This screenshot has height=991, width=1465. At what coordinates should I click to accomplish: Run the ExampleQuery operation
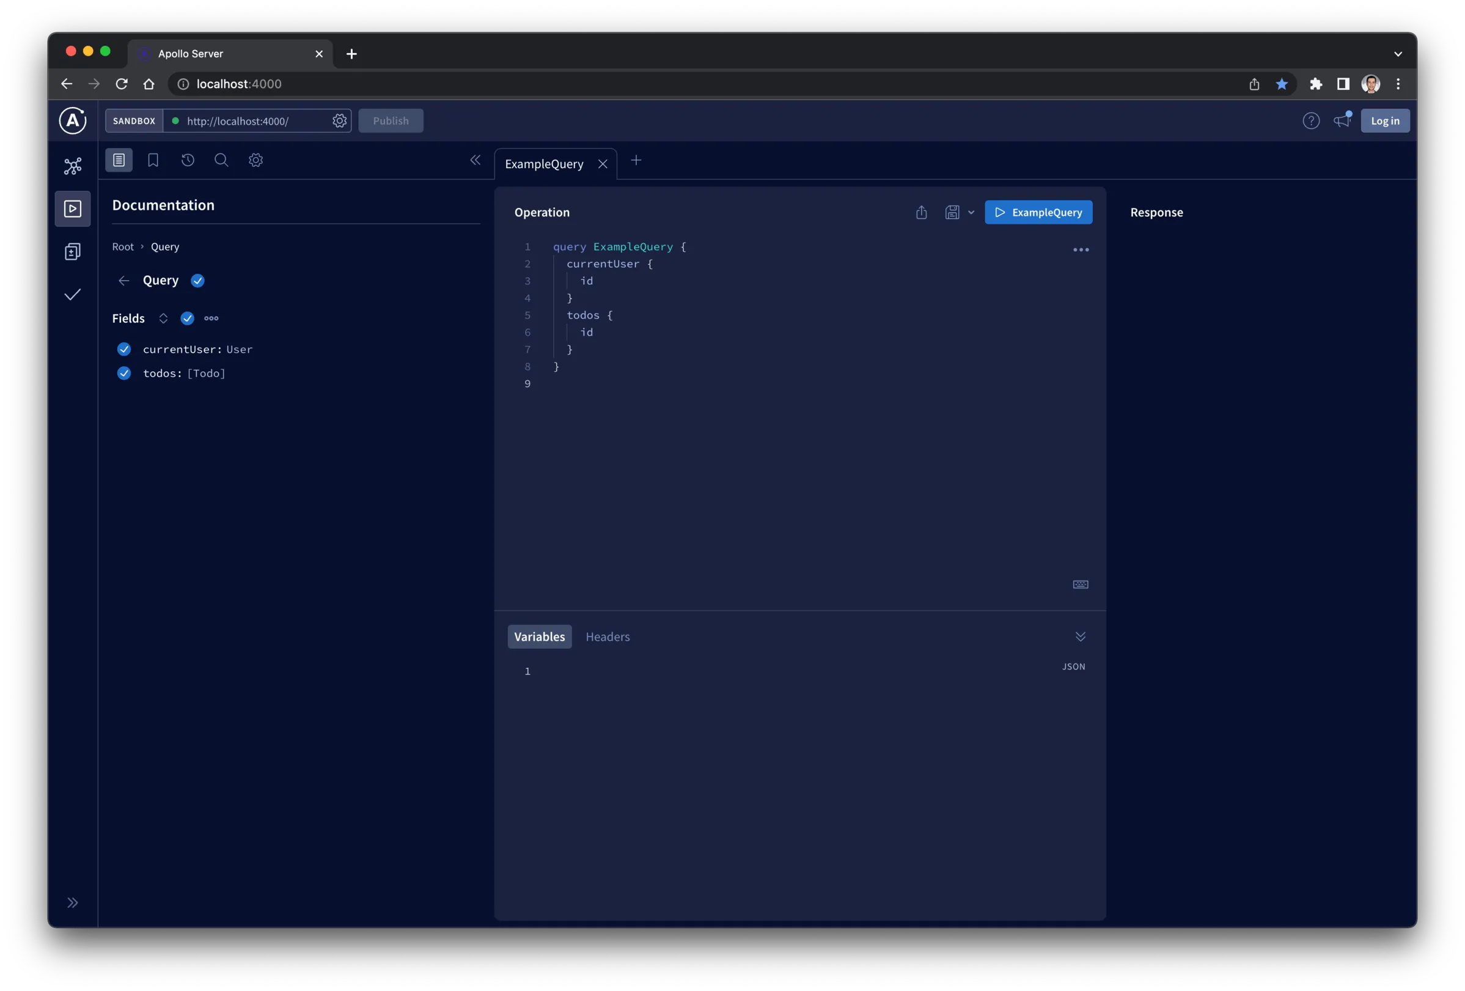pos(1038,213)
